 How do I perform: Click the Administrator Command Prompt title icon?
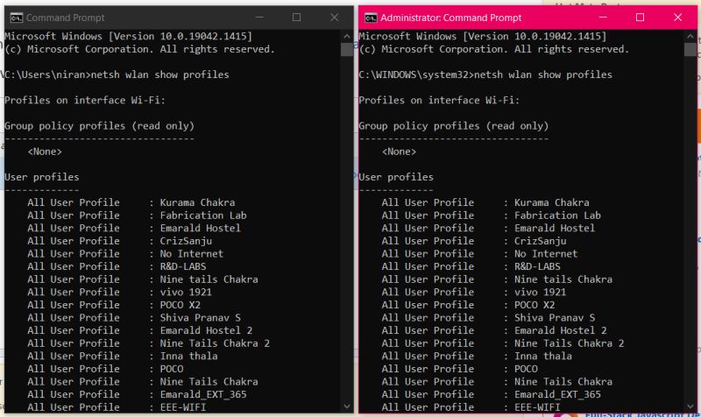pos(371,18)
